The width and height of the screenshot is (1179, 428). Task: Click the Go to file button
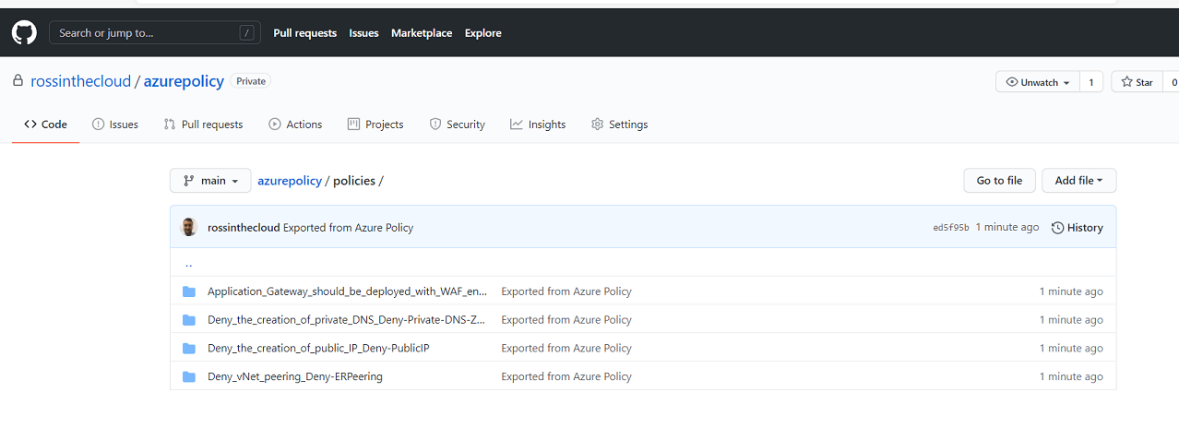[999, 181]
